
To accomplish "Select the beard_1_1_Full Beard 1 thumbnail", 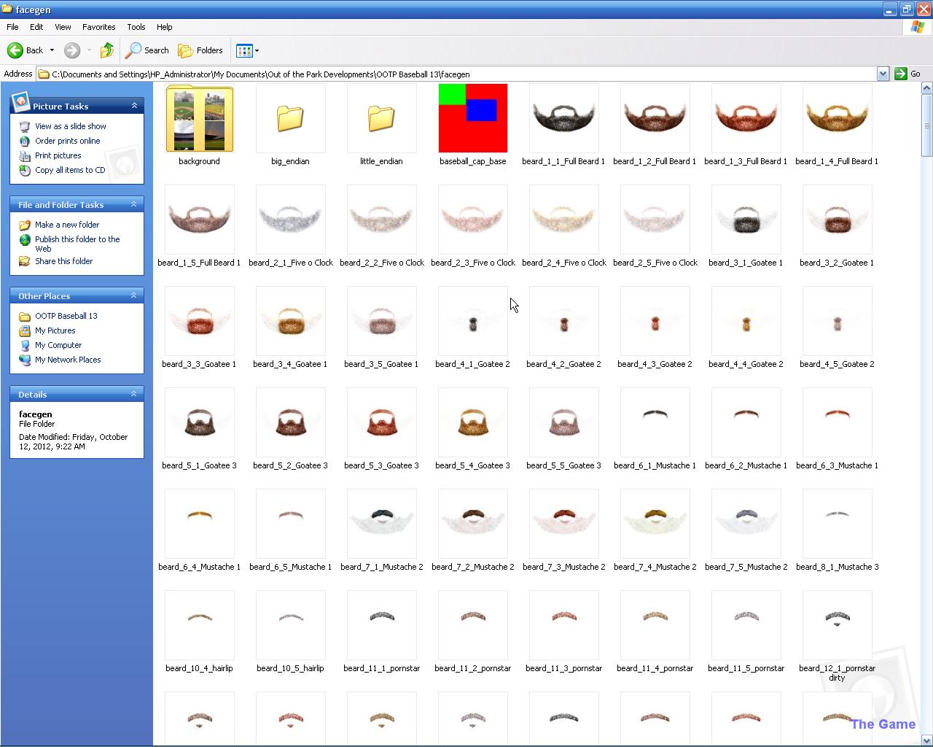I will pos(564,118).
